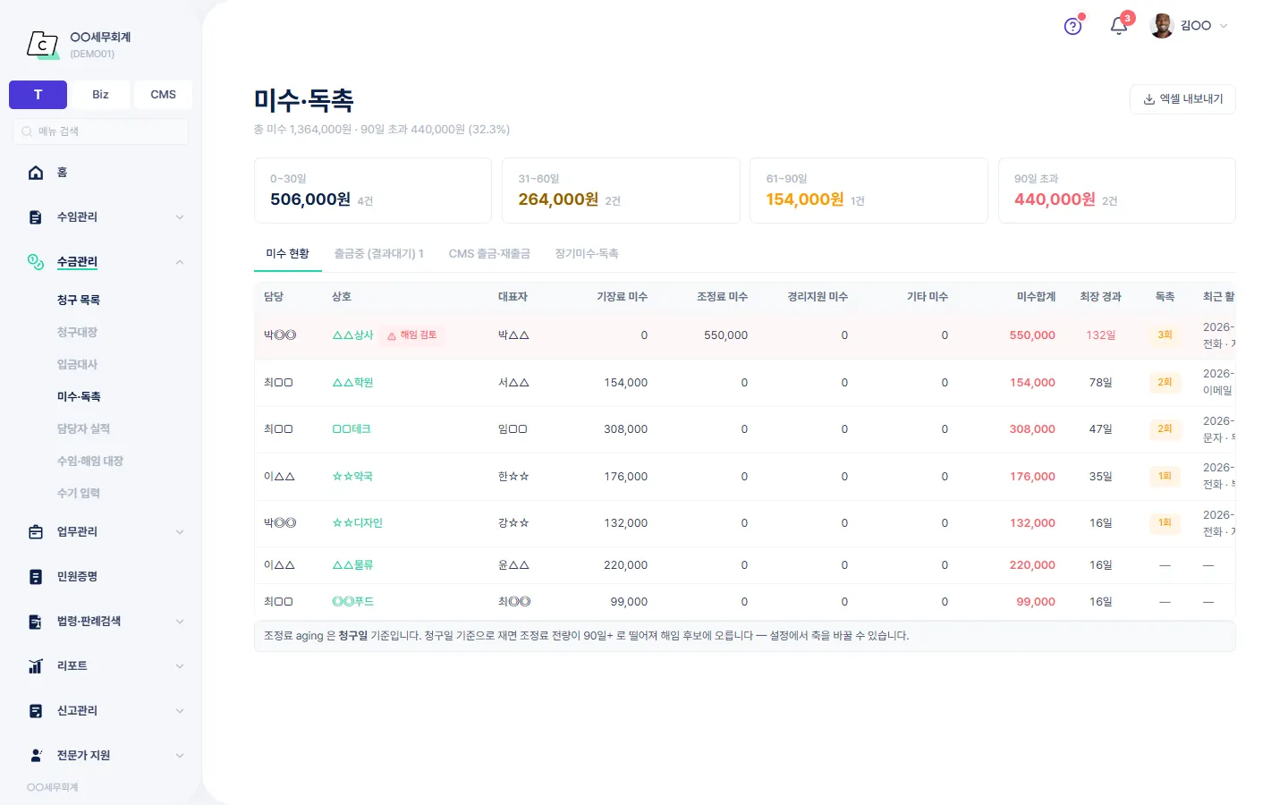Click the 수임관리 document icon
The width and height of the screenshot is (1288, 805).
36,217
